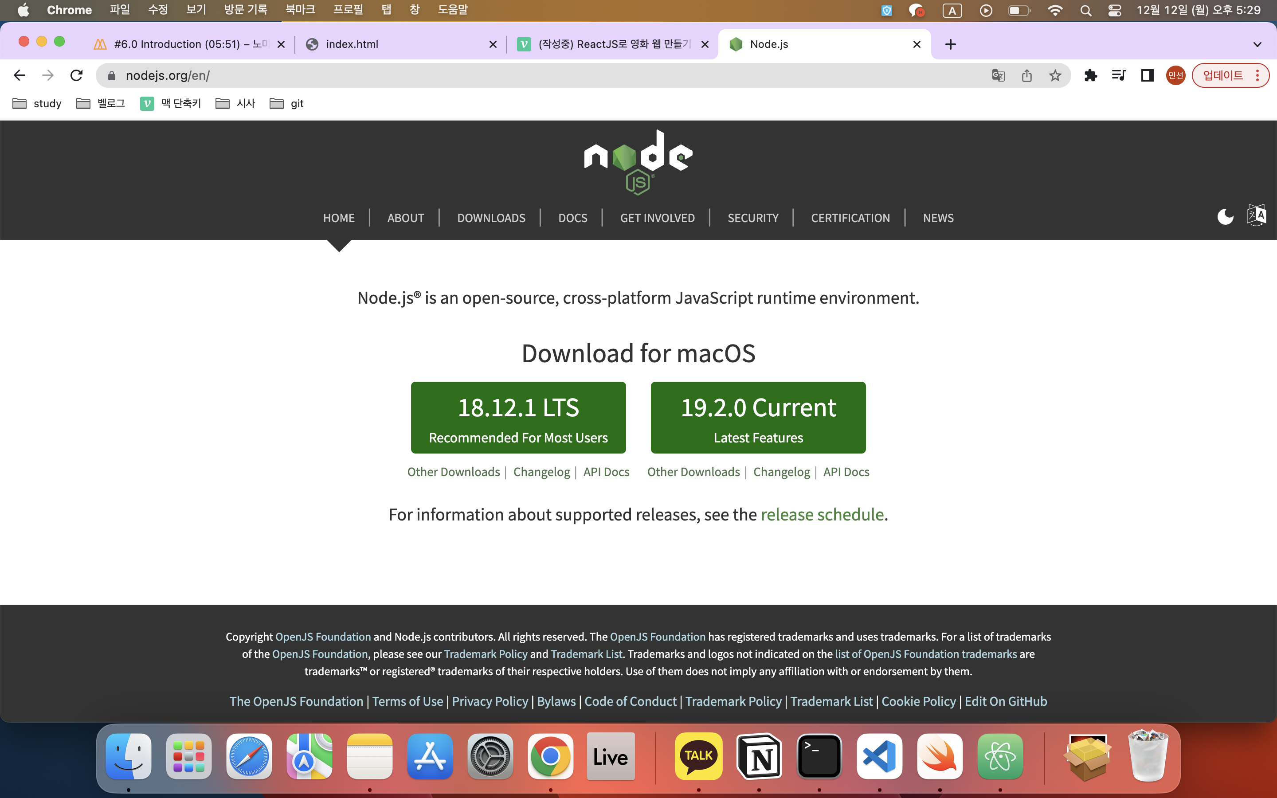This screenshot has width=1277, height=798.
Task: Open LTS Other Downloads link
Action: pyautogui.click(x=453, y=472)
